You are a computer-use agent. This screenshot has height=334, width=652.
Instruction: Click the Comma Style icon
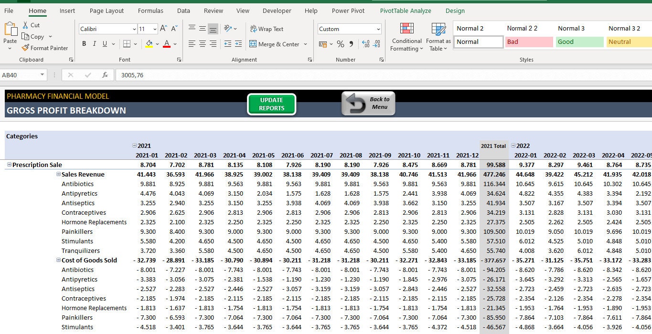(351, 44)
